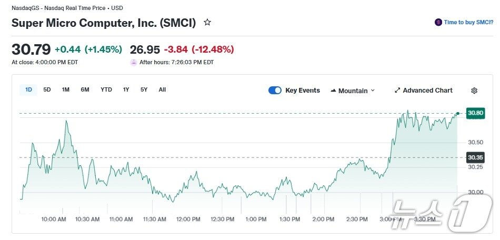
Task: Expand the Mountain chart type dropdown
Action: pyautogui.click(x=373, y=91)
